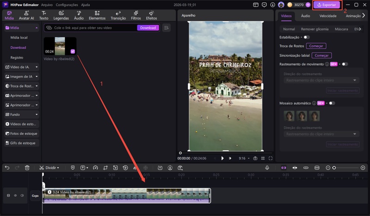
Task: Take a snapshot with the camera icon
Action: pyautogui.click(x=255, y=158)
